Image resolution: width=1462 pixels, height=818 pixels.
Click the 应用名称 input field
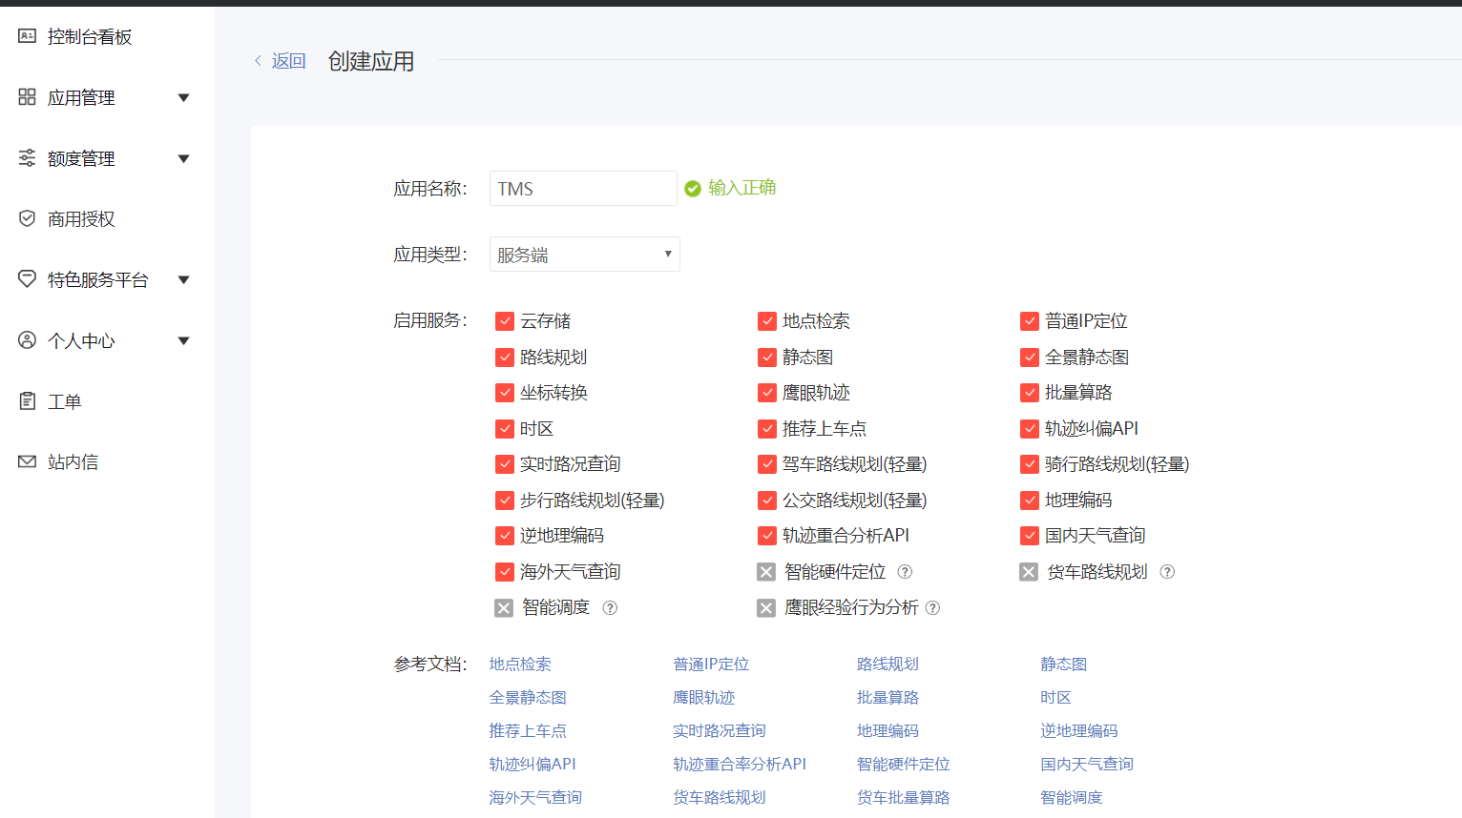583,189
